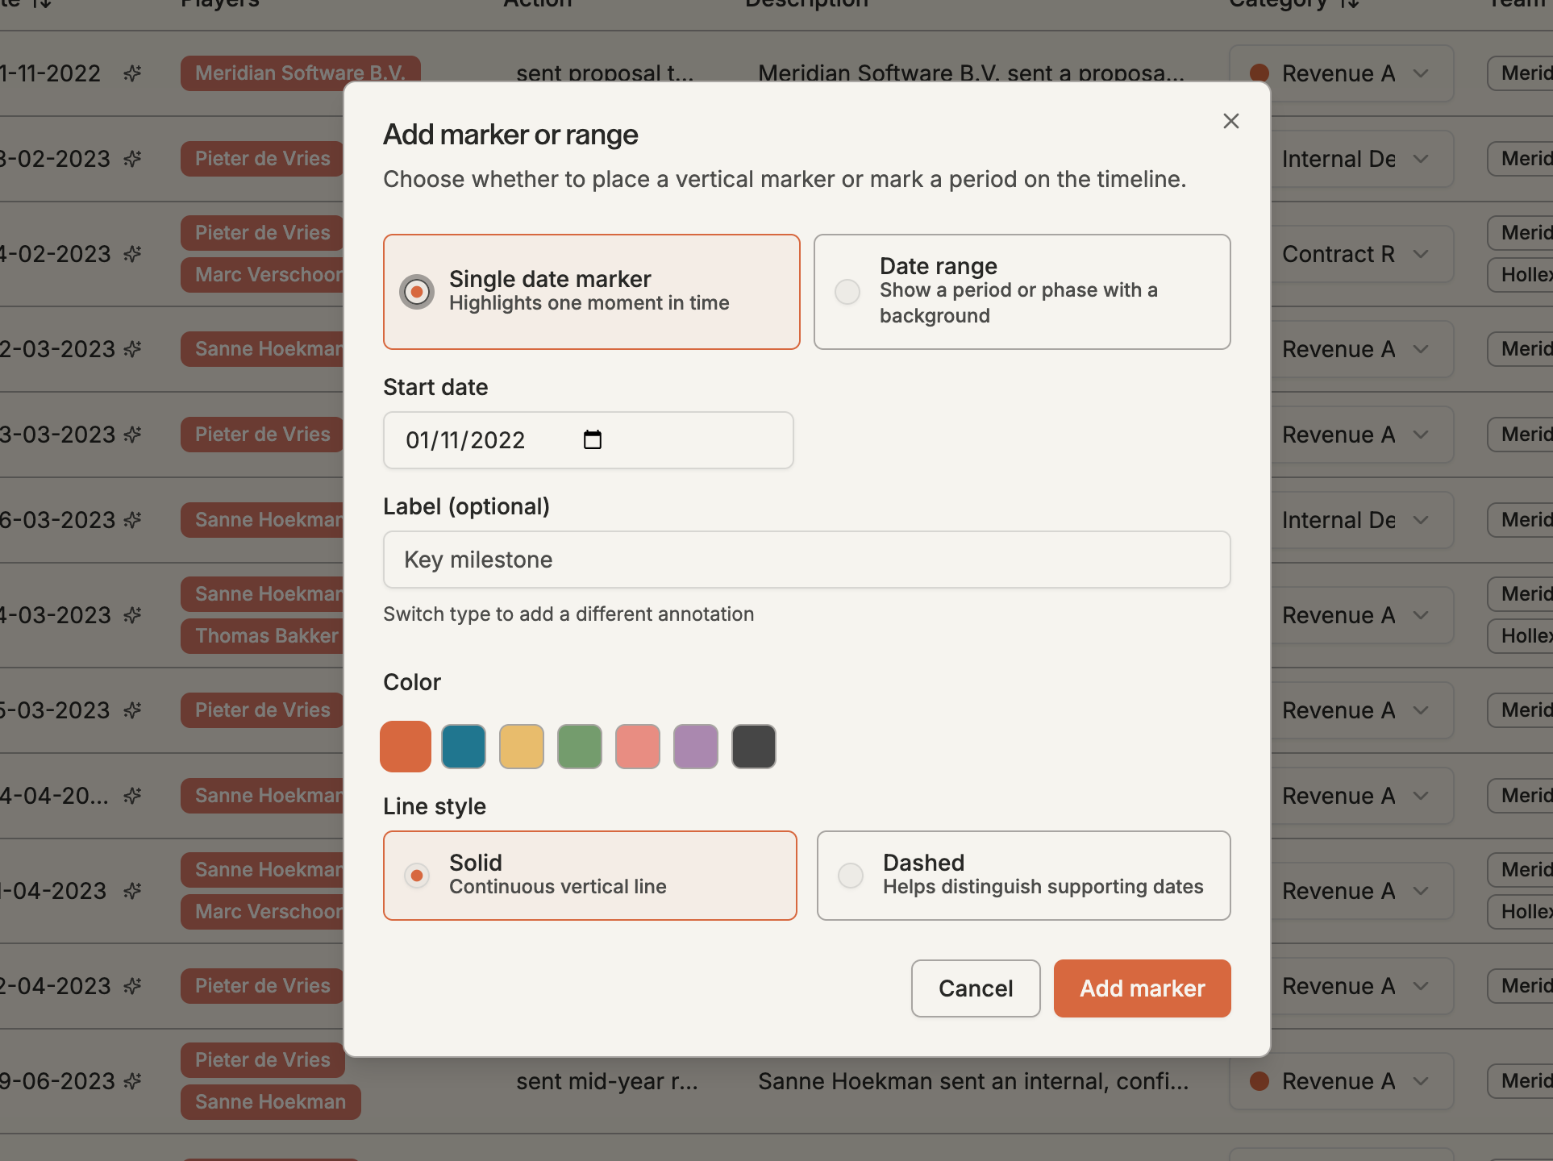
Task: Open calendar picker in Start date field
Action: [x=592, y=439]
